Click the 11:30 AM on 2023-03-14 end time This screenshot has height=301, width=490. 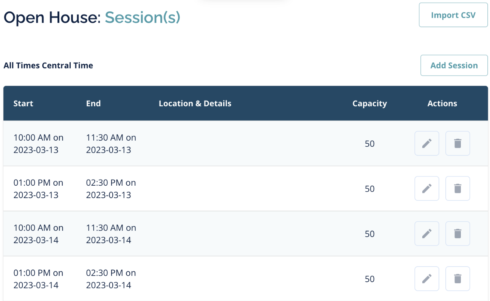pos(111,233)
